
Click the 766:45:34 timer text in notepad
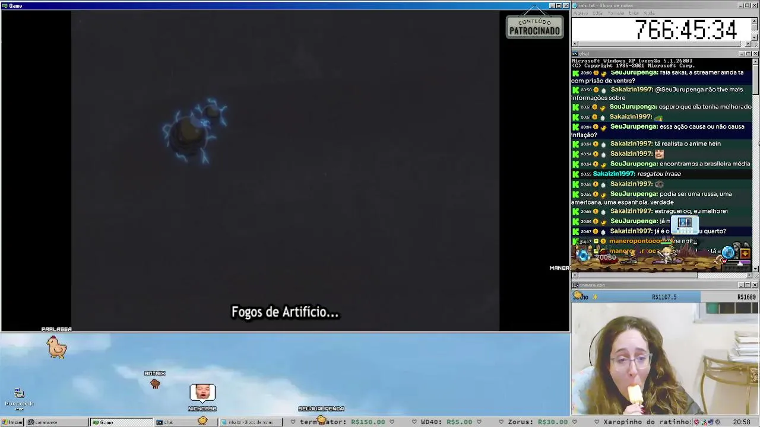[686, 30]
